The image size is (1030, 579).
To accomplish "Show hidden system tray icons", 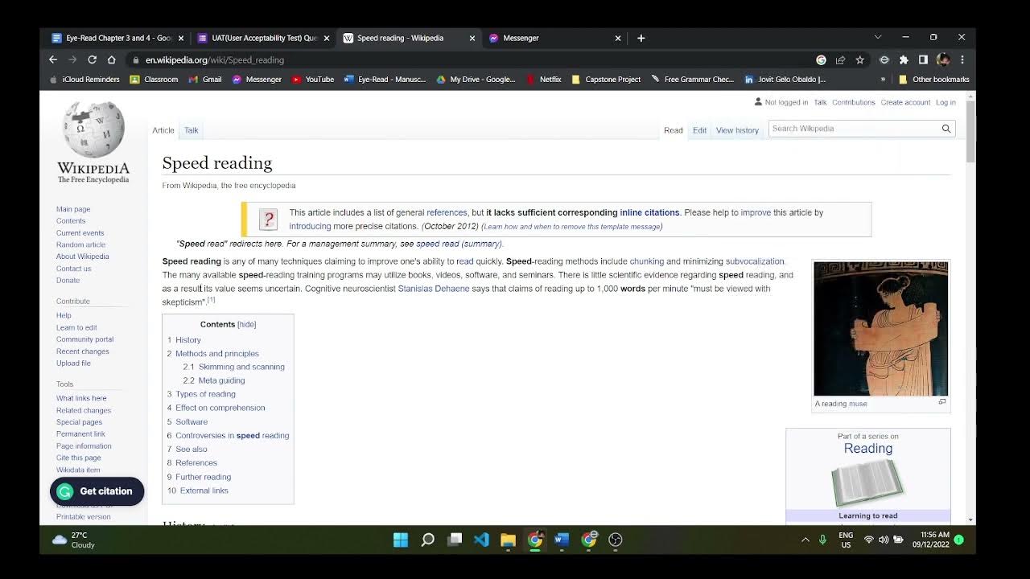I will tap(805, 540).
